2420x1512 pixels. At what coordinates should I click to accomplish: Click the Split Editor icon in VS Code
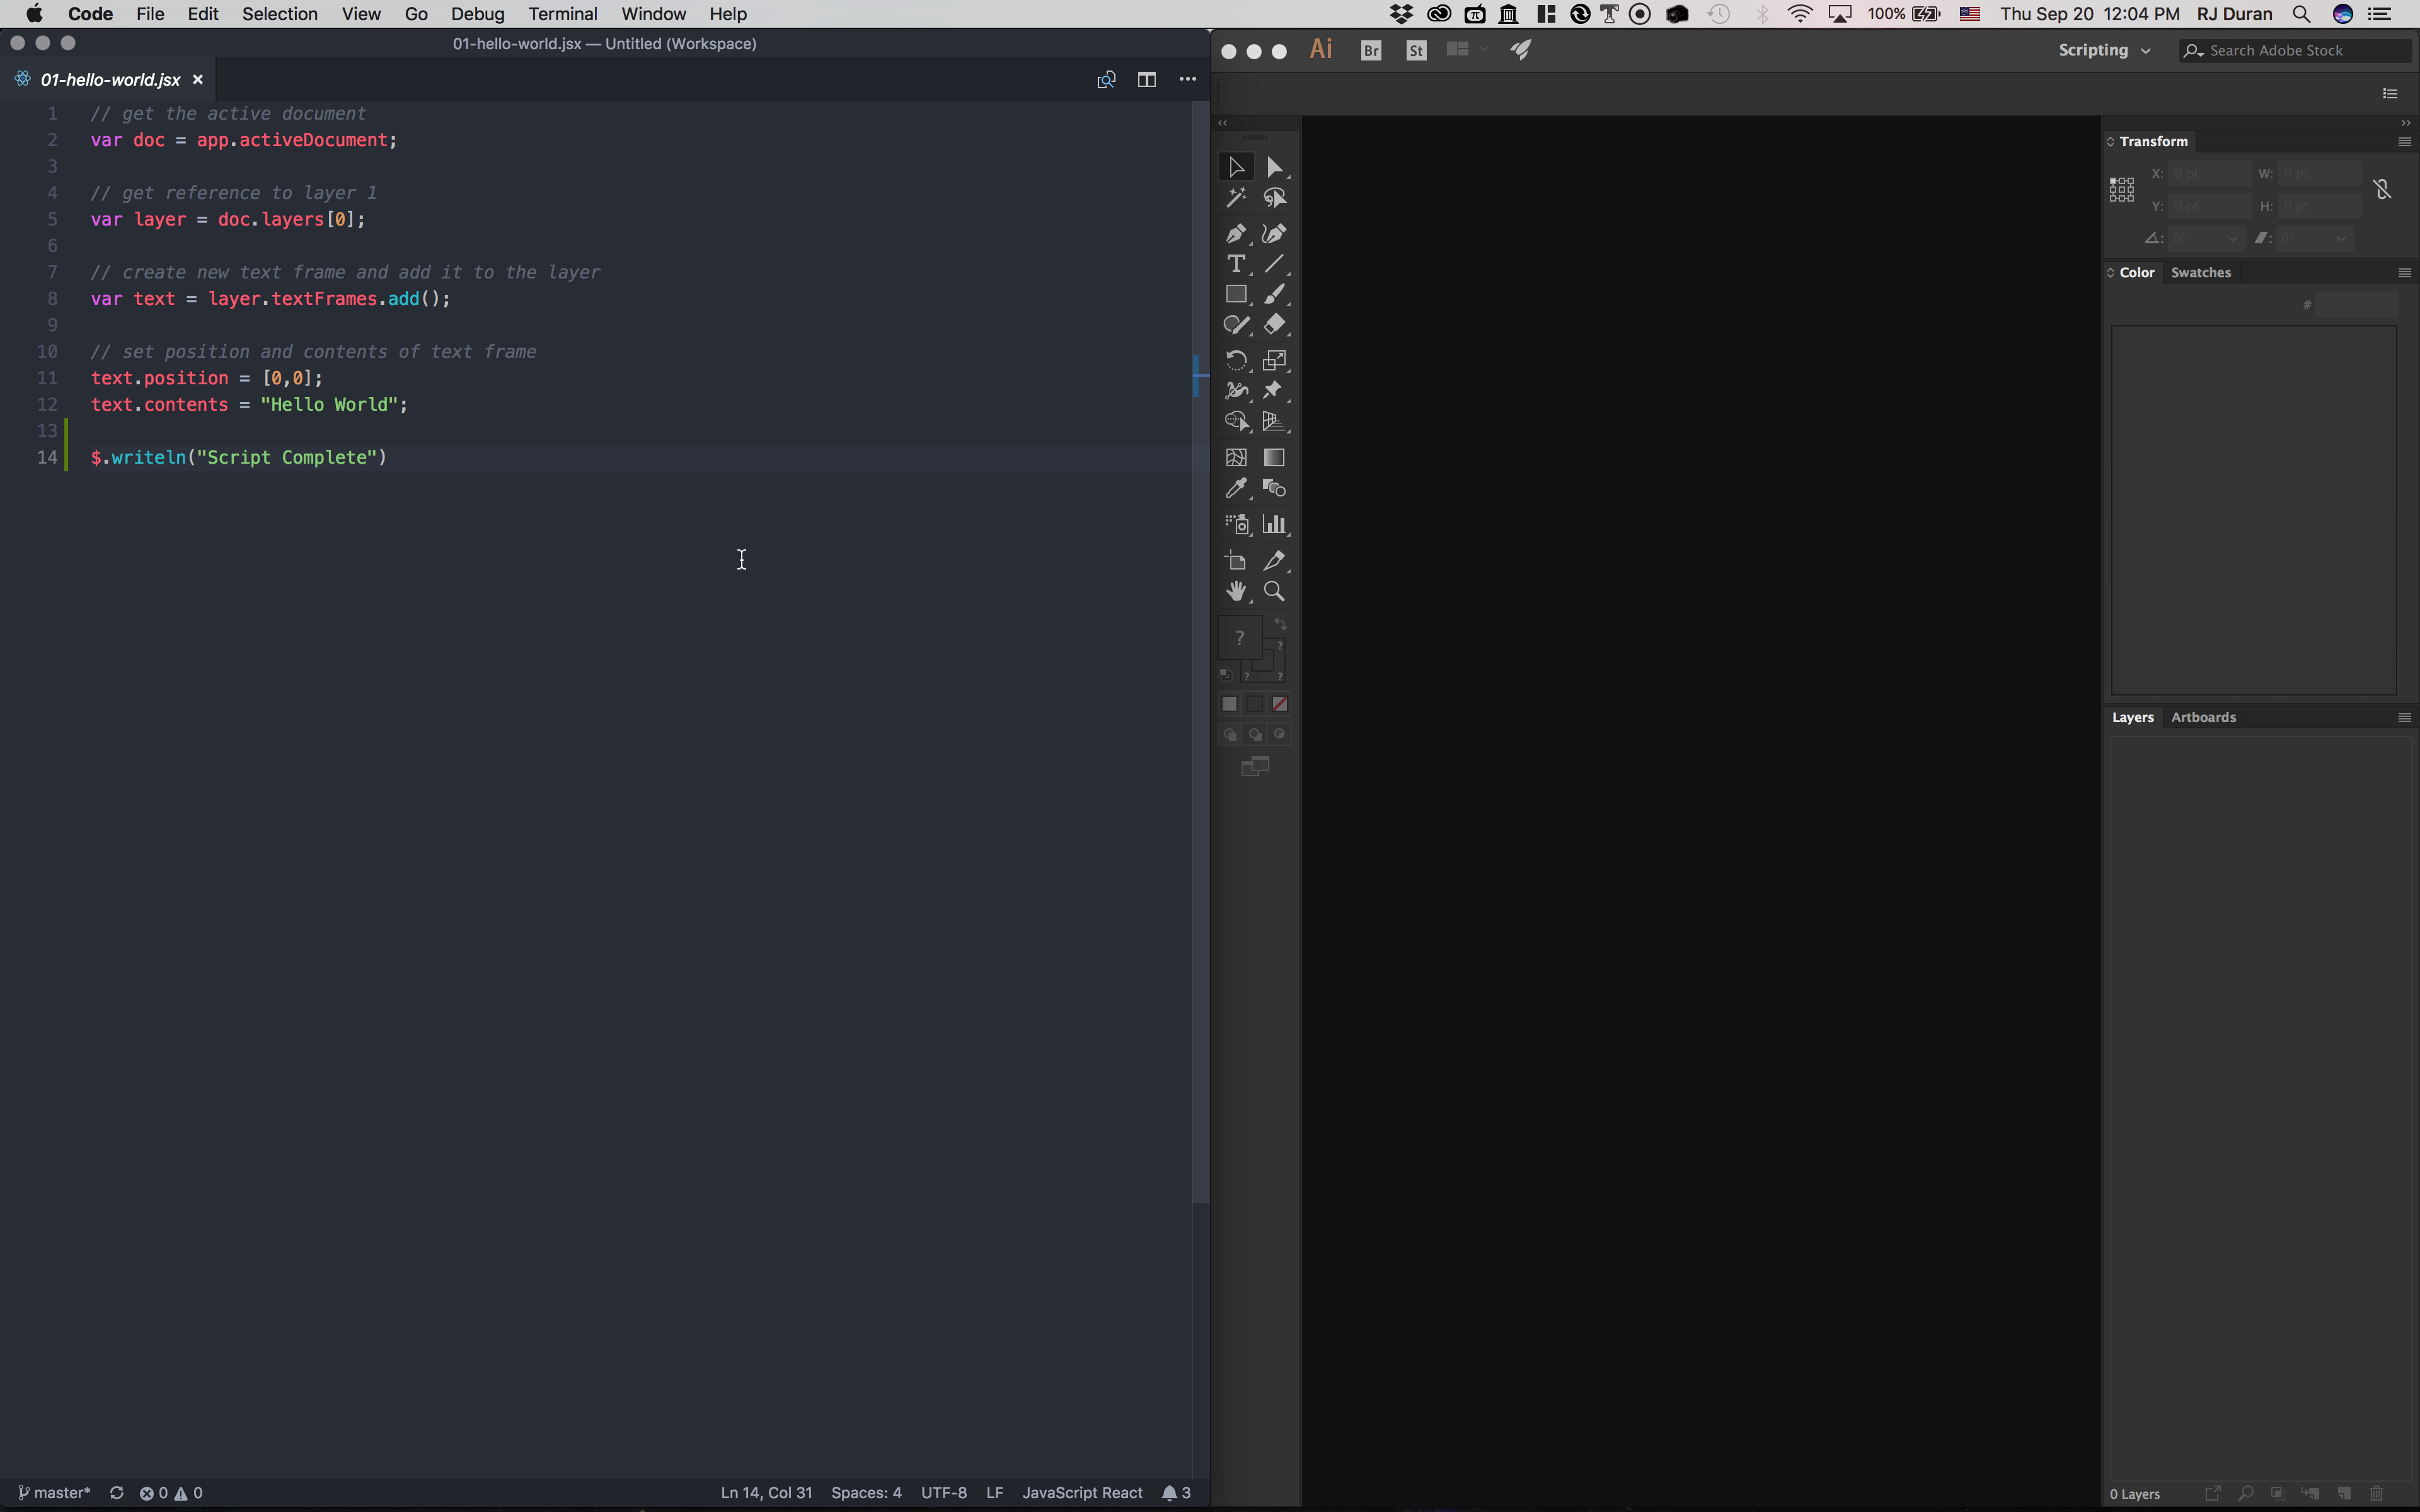click(x=1146, y=79)
